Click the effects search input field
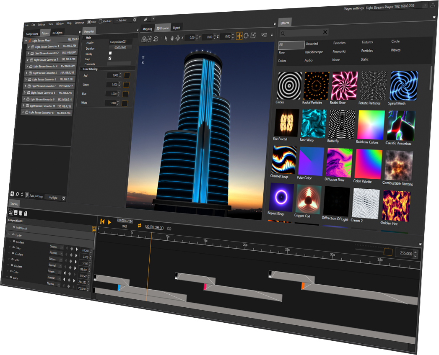Viewport: 439px width, 355px height. (304, 33)
